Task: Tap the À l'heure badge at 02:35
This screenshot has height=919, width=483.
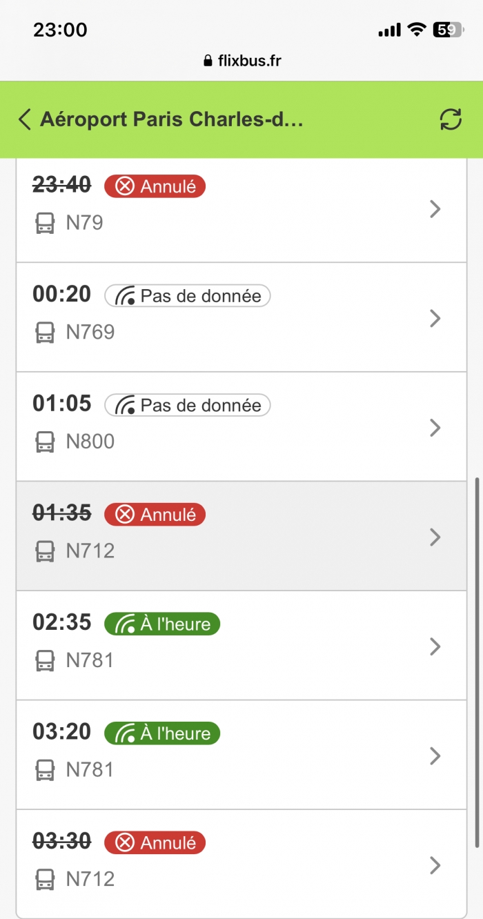Action: pyautogui.click(x=162, y=624)
